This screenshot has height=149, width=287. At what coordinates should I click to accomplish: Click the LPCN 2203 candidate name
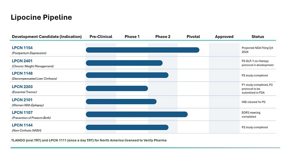coord(22,87)
